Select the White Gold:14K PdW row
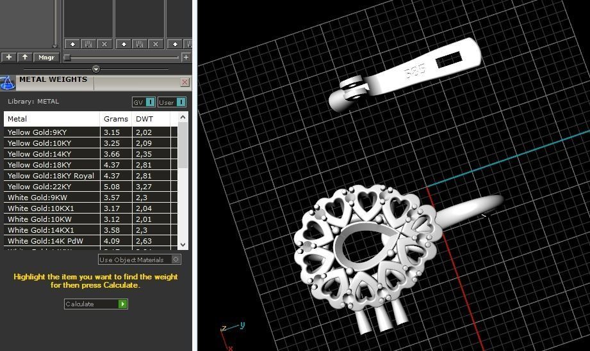The height and width of the screenshot is (351, 590). click(x=90, y=241)
